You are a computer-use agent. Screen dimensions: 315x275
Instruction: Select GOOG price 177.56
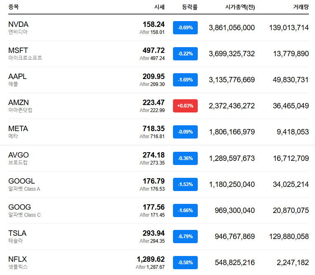(x=154, y=207)
